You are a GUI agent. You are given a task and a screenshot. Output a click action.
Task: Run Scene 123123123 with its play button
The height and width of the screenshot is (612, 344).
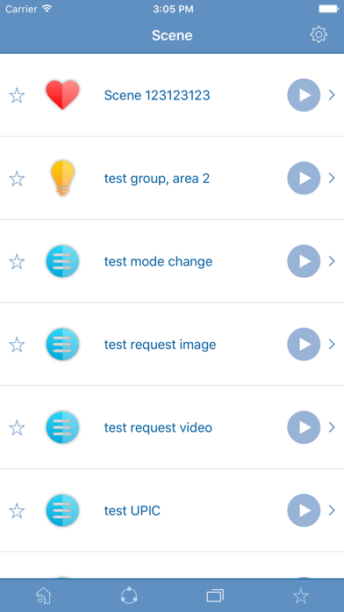(x=304, y=95)
